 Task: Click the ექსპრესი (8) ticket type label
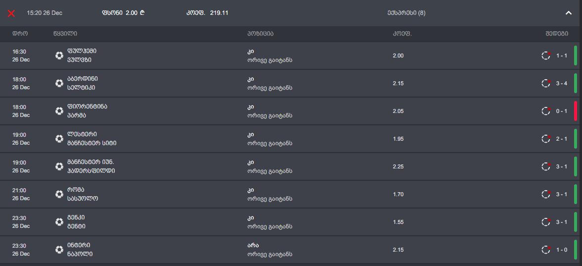click(x=406, y=13)
